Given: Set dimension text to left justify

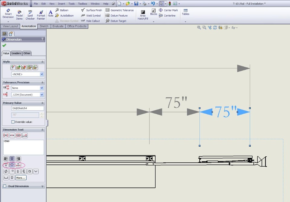Looking at the screenshot, I should point(6,159).
